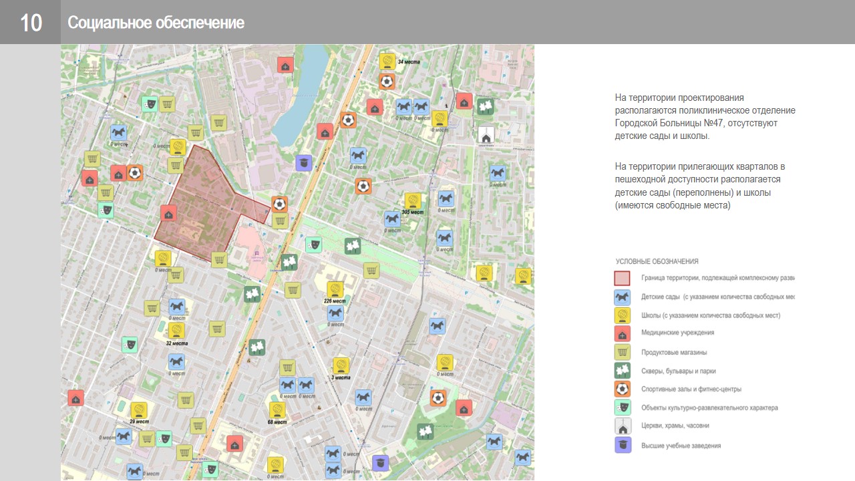This screenshot has width=855, height=481.
Task: Select the cultural entertainment legend icon
Action: pyautogui.click(x=623, y=408)
